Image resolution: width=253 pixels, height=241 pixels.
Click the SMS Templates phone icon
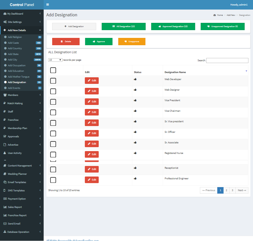click(x=5, y=190)
